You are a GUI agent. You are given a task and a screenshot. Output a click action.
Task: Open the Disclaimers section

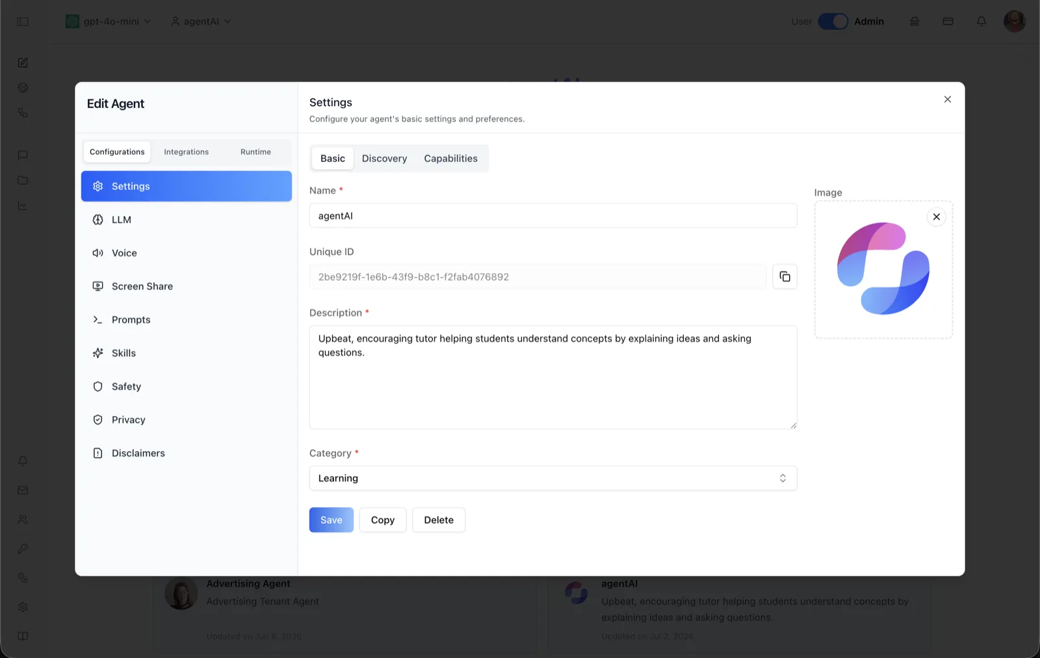187,453
